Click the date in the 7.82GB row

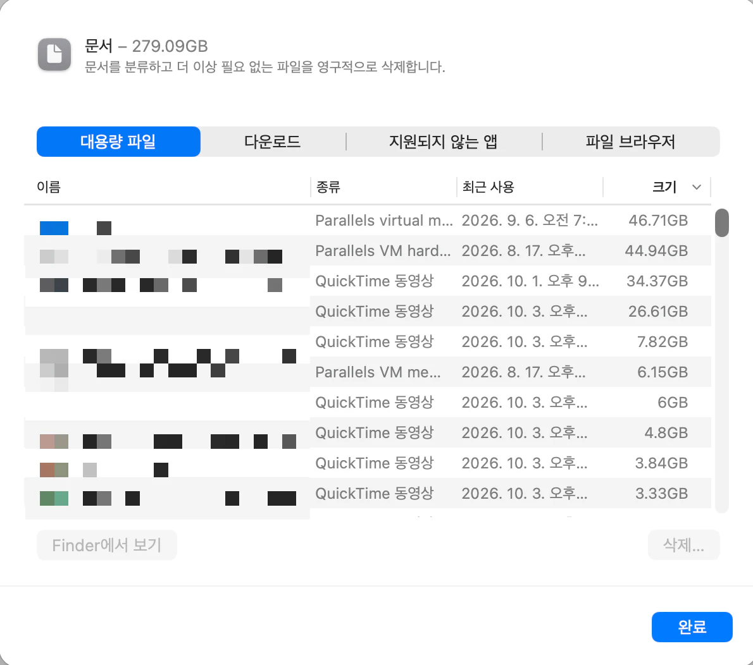click(x=525, y=341)
